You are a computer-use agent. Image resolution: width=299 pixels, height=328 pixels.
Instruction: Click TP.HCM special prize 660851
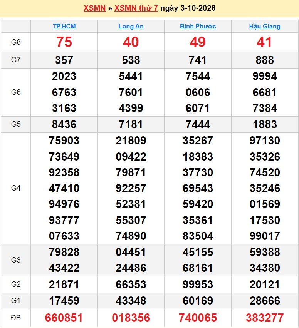click(64, 318)
